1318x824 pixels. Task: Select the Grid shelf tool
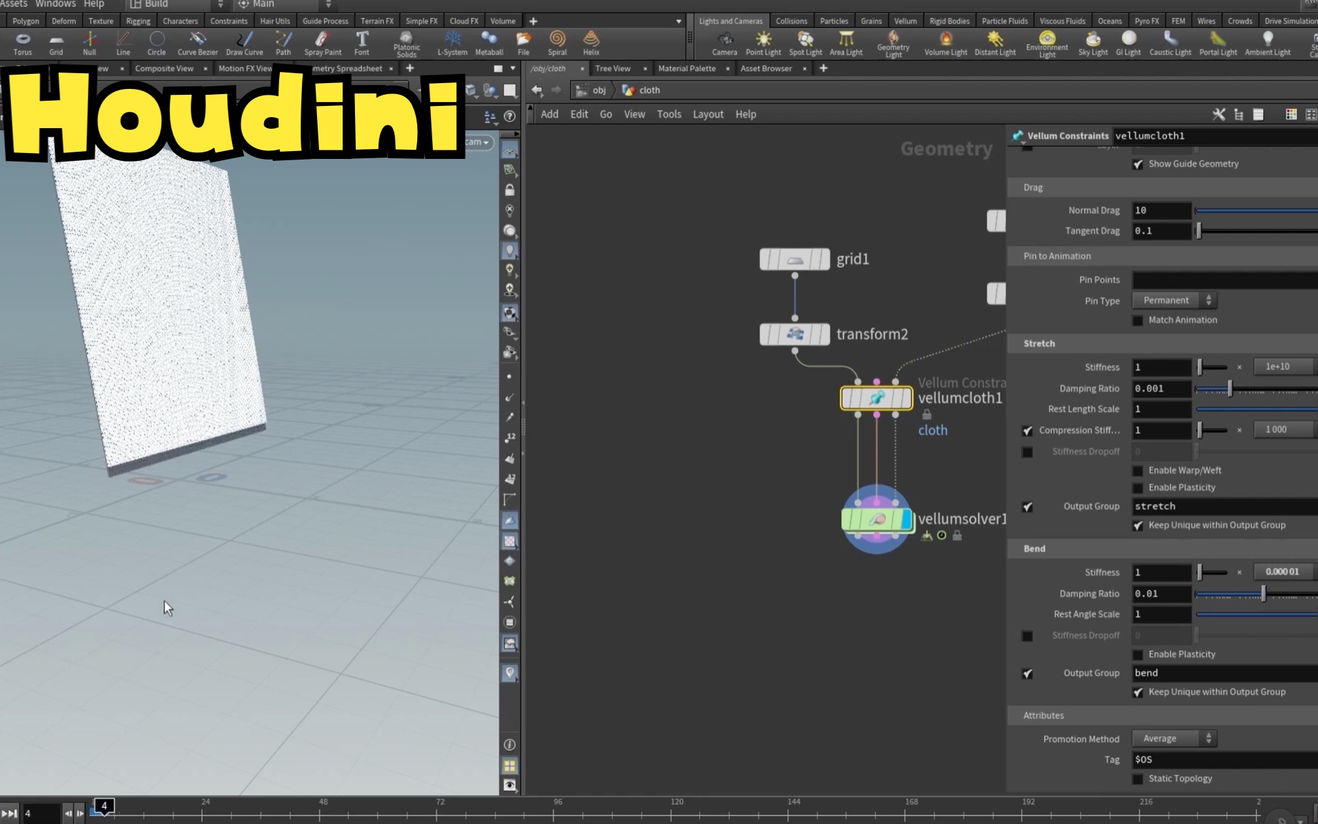click(56, 43)
